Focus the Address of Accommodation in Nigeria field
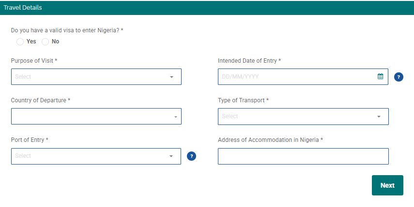The image size is (414, 207). (x=303, y=156)
